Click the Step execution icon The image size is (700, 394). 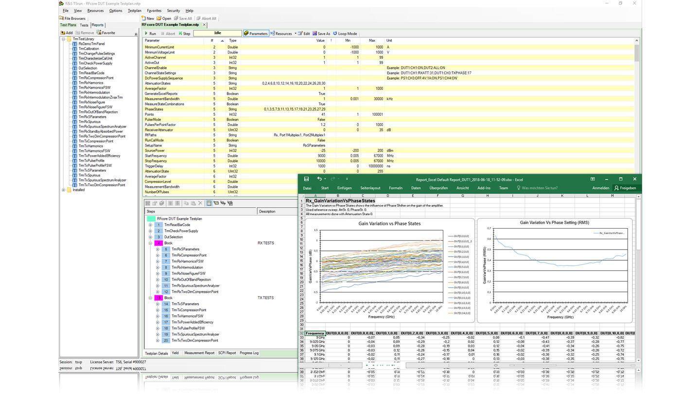click(180, 34)
